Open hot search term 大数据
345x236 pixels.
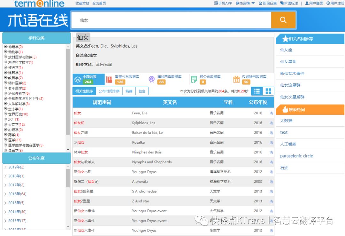[286, 121]
